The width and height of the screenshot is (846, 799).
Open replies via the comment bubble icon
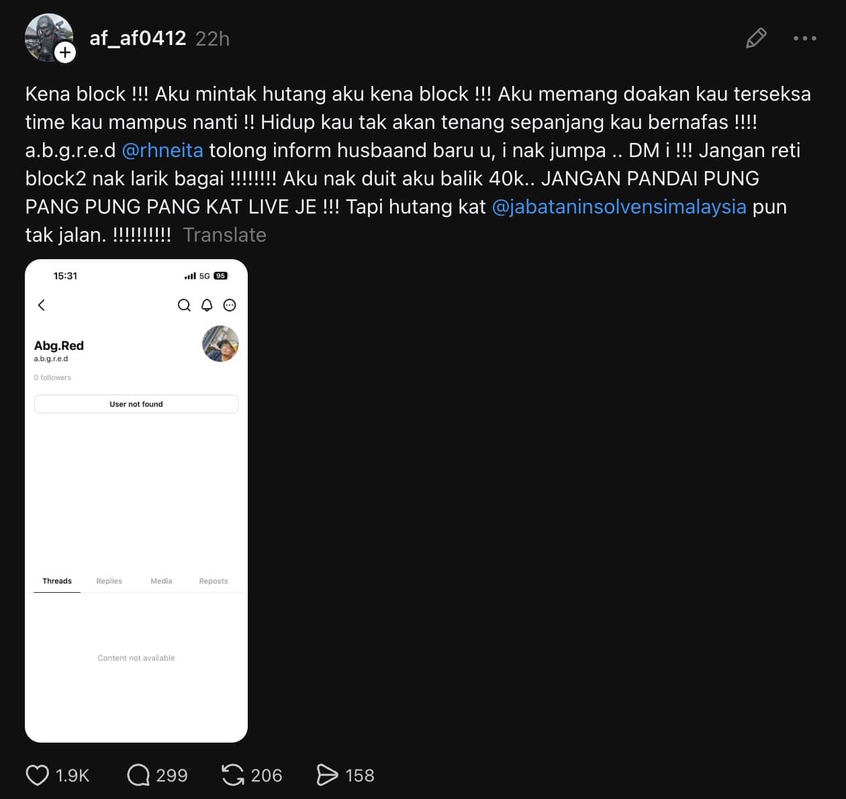point(138,775)
